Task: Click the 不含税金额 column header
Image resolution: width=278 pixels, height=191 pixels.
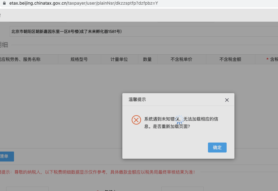Action: 230,59
